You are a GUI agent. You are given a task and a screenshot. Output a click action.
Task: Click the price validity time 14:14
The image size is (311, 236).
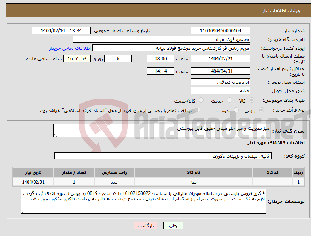(x=161, y=71)
